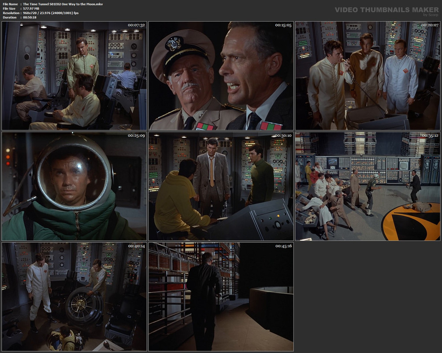
Task: Click the timestamp text "00:07:32"
Action: click(x=136, y=25)
